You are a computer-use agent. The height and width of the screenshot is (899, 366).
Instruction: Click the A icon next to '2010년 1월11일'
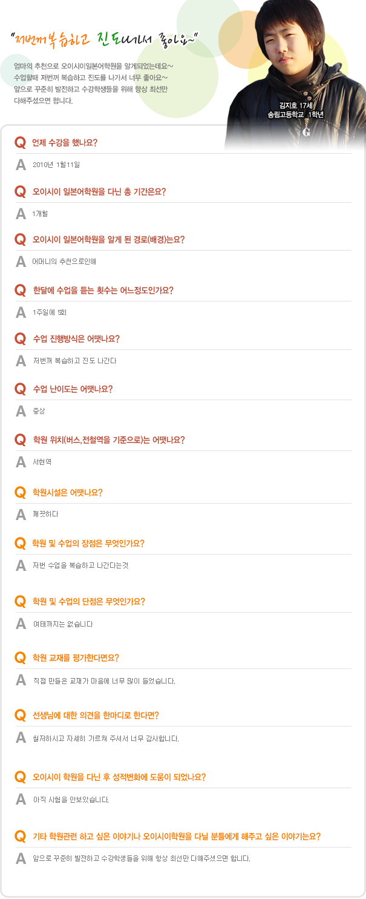pyautogui.click(x=21, y=165)
